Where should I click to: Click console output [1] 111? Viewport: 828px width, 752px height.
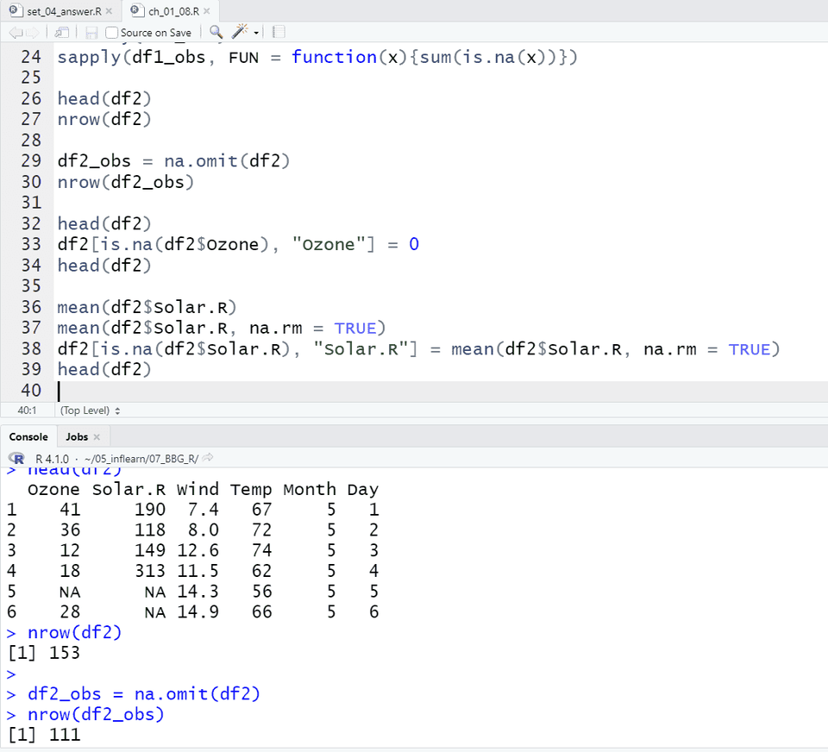(x=44, y=735)
